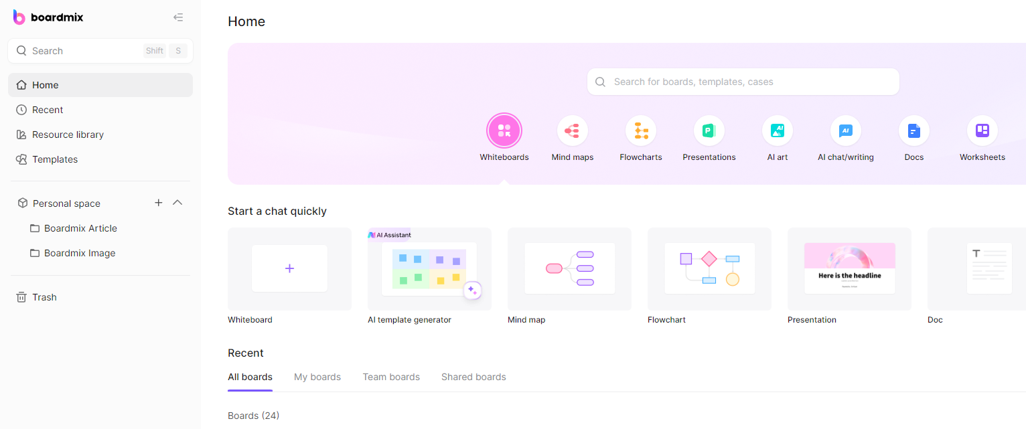Collapse the Personal space section

[177, 202]
